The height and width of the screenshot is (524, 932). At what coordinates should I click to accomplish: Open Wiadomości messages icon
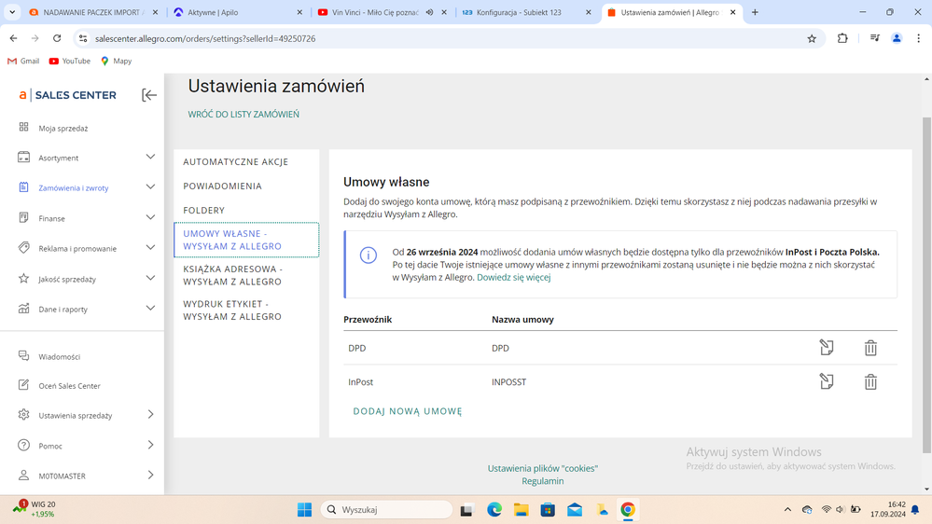[23, 356]
